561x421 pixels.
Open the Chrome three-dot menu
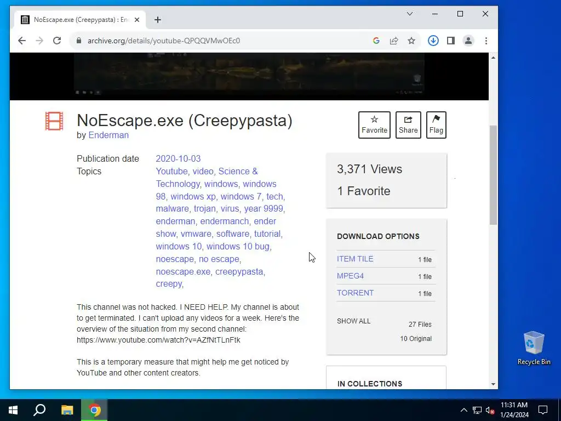(486, 41)
